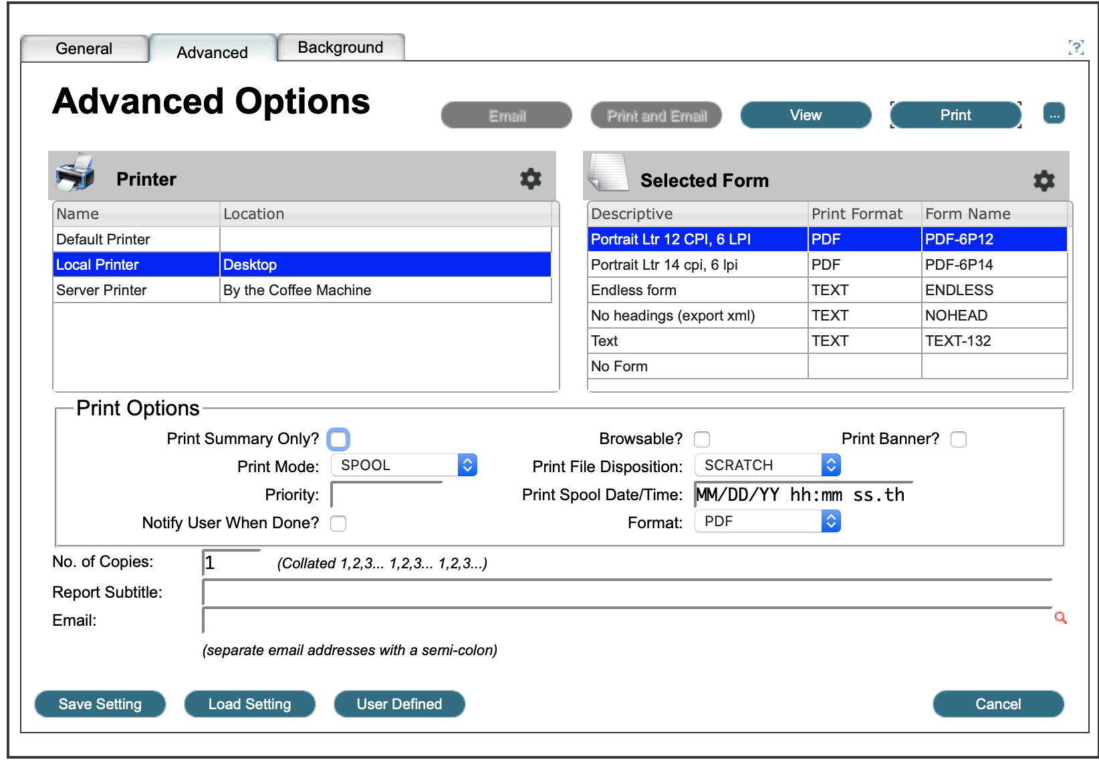Click the Printer panel gear icon
1099x764 pixels.
point(530,179)
